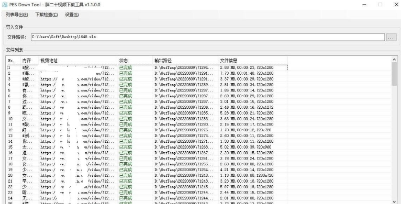Click the 听... content cell in row 23

click(28, 192)
